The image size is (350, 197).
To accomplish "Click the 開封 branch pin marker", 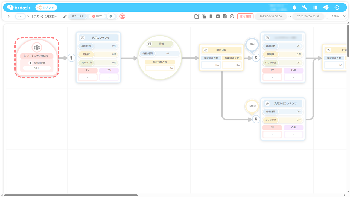I will (x=252, y=44).
